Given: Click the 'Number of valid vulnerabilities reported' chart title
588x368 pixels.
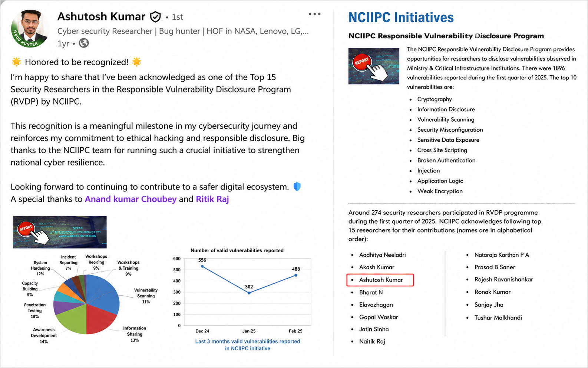Looking at the screenshot, I should [x=237, y=250].
